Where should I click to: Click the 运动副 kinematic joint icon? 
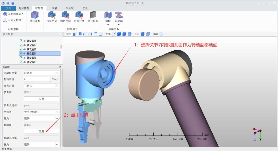(x=119, y=15)
